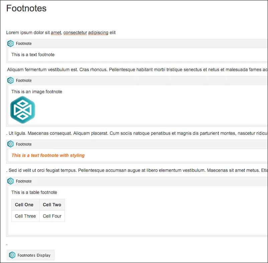Click the macro icon of the image footnote
This screenshot has width=268, height=263.
tap(10, 80)
